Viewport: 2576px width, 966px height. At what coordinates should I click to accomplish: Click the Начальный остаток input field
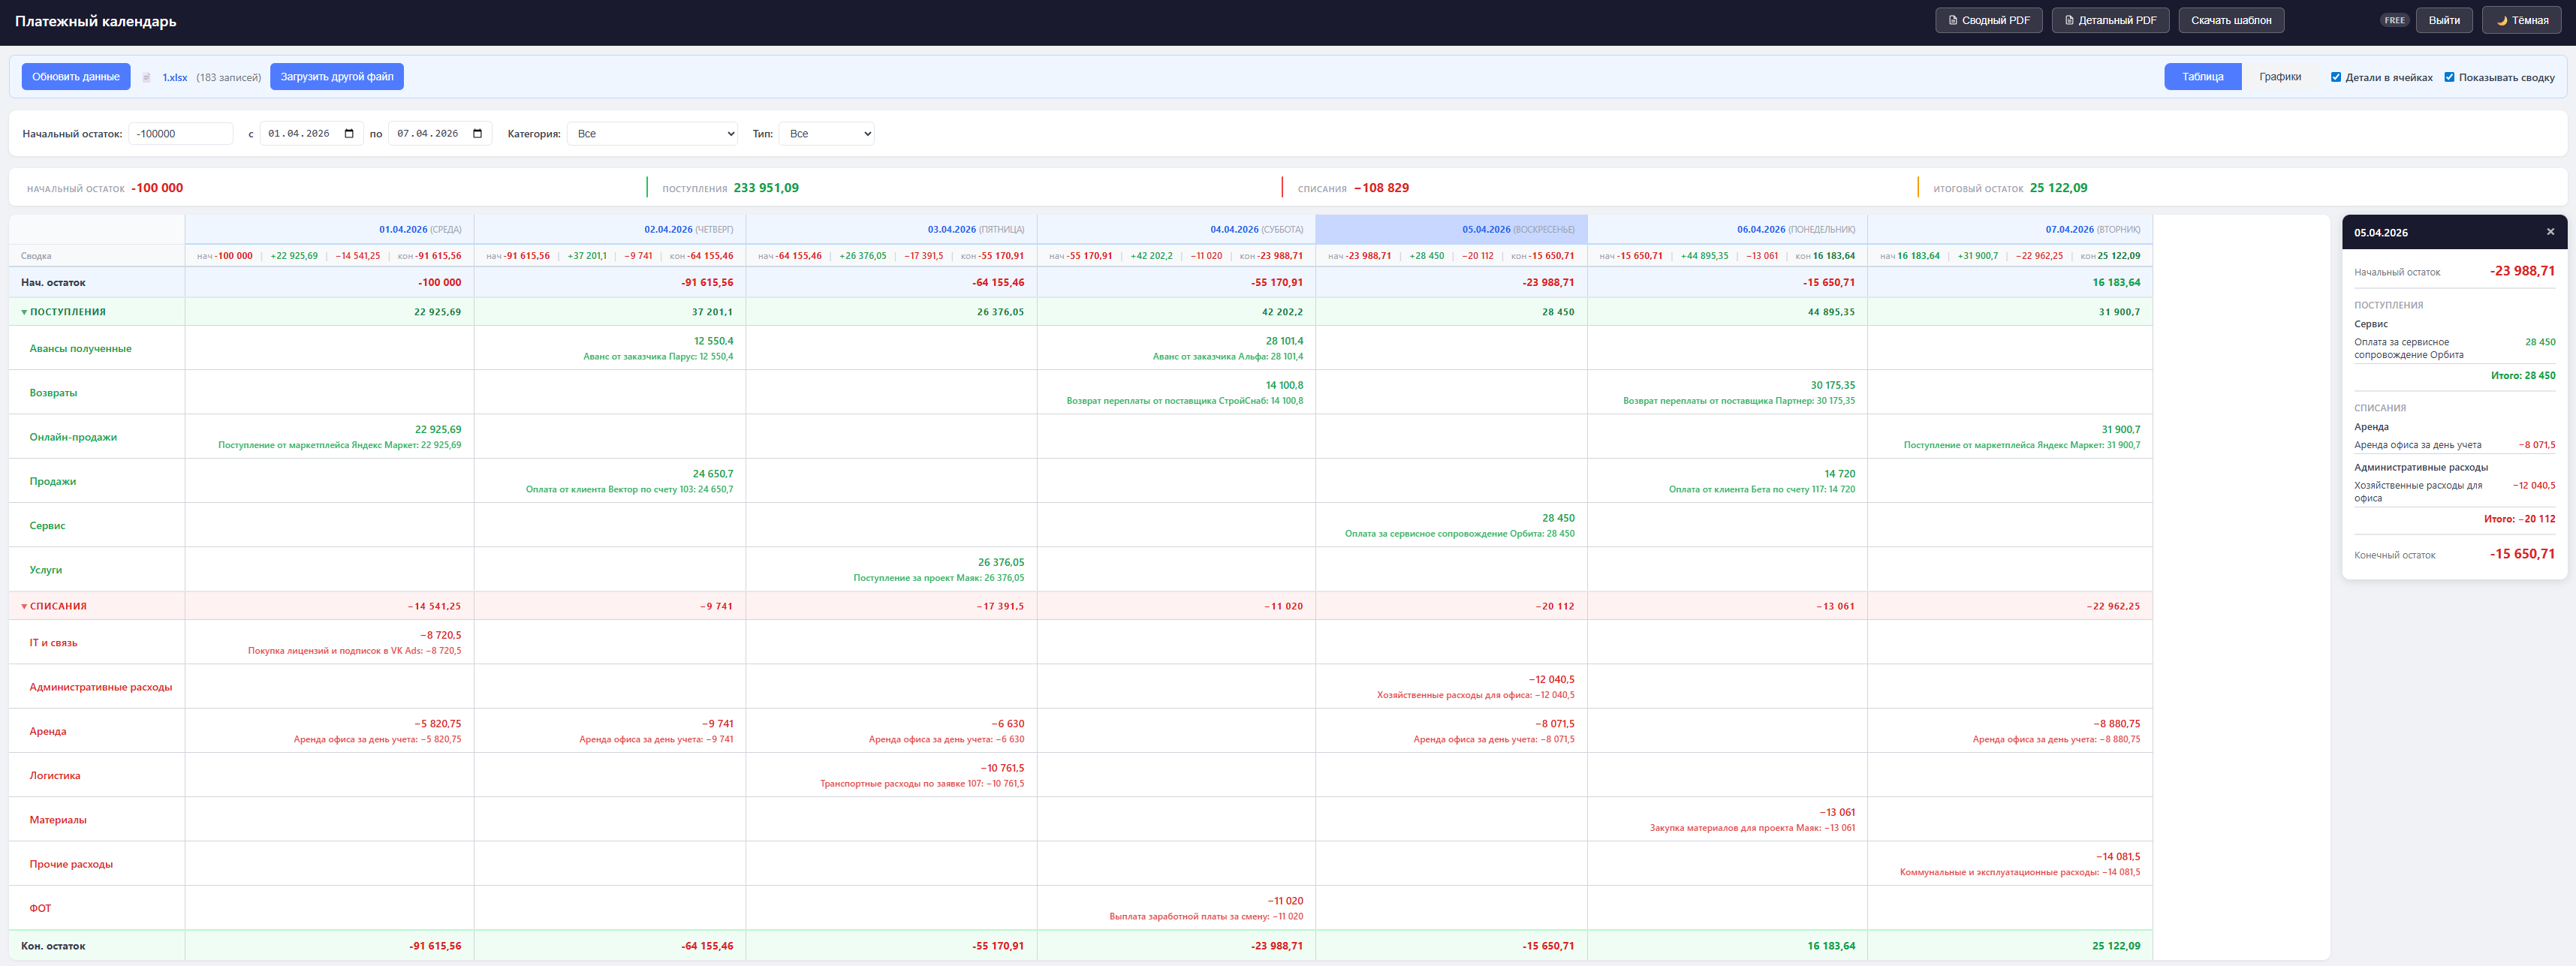(x=180, y=134)
